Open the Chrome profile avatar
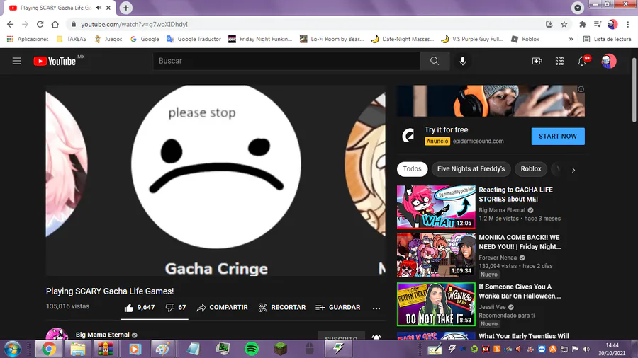This screenshot has height=358, width=638. (x=612, y=24)
